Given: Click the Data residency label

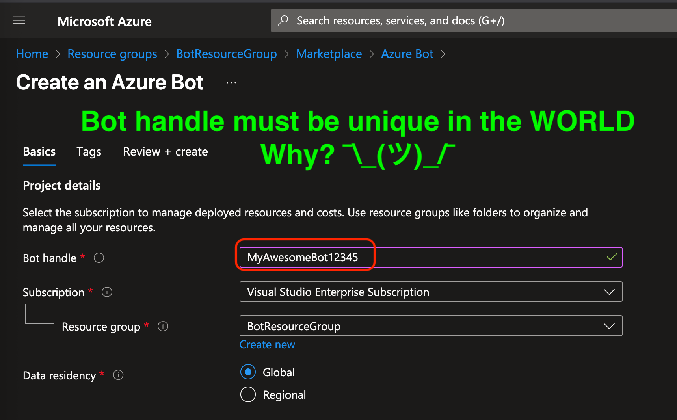Looking at the screenshot, I should tap(59, 375).
